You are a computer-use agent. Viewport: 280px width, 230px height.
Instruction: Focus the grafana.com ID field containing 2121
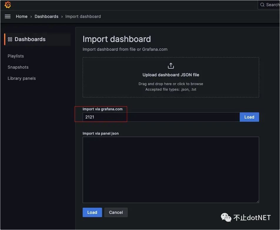pos(161,117)
